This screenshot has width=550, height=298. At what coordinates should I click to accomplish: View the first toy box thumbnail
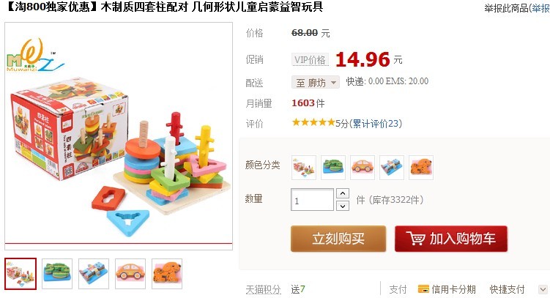tap(21, 274)
